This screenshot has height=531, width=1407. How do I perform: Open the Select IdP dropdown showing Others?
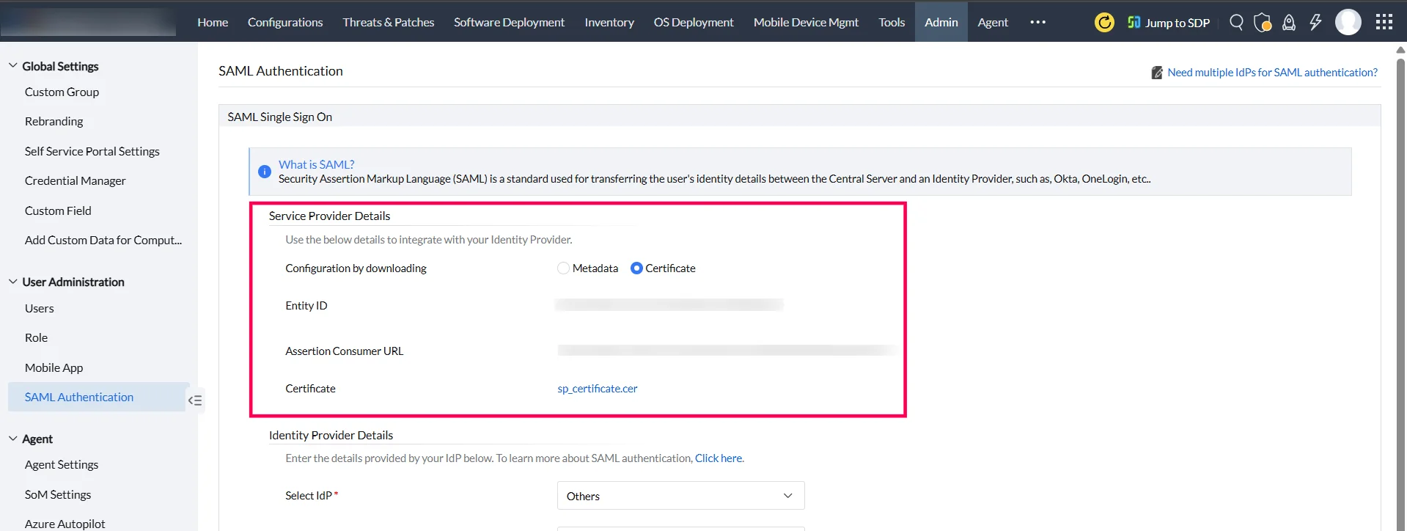click(x=681, y=496)
